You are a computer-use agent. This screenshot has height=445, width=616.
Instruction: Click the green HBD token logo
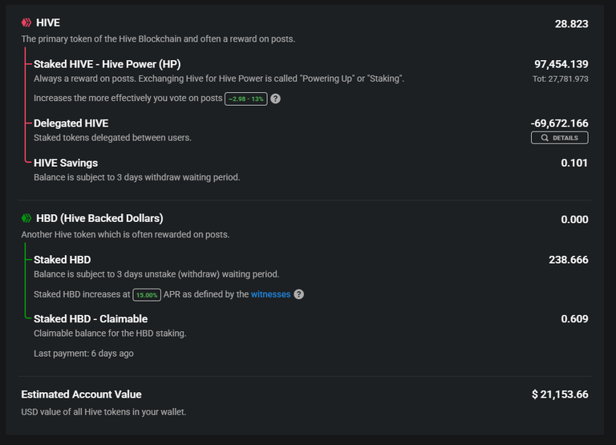26,218
